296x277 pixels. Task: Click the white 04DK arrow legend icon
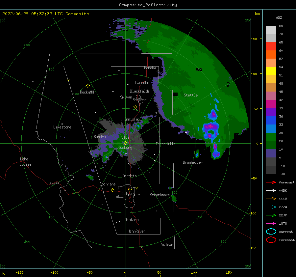pyautogui.click(x=271, y=190)
